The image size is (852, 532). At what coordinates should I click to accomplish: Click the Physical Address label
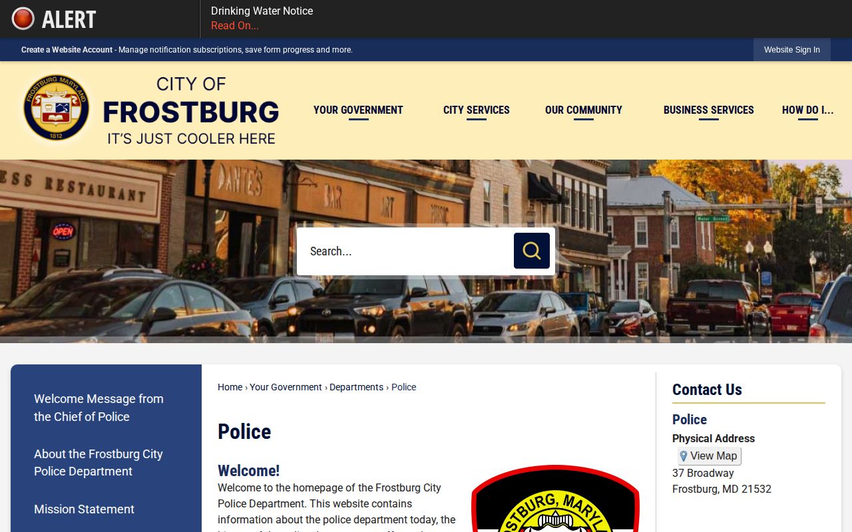714,439
